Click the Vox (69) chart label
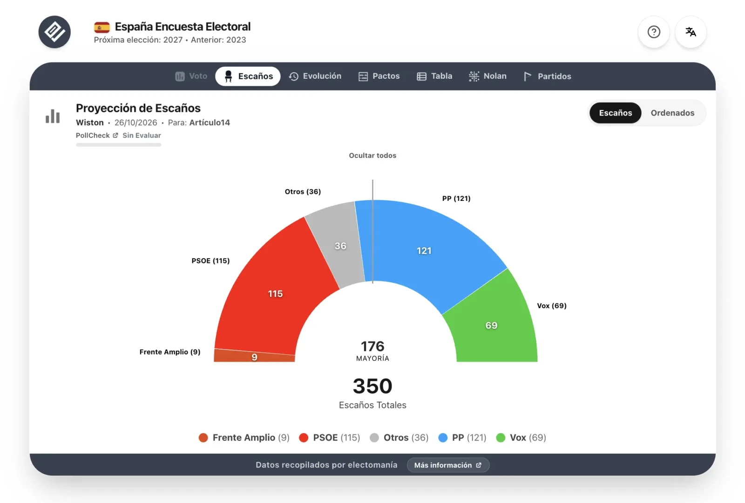745x503 pixels. pos(552,306)
